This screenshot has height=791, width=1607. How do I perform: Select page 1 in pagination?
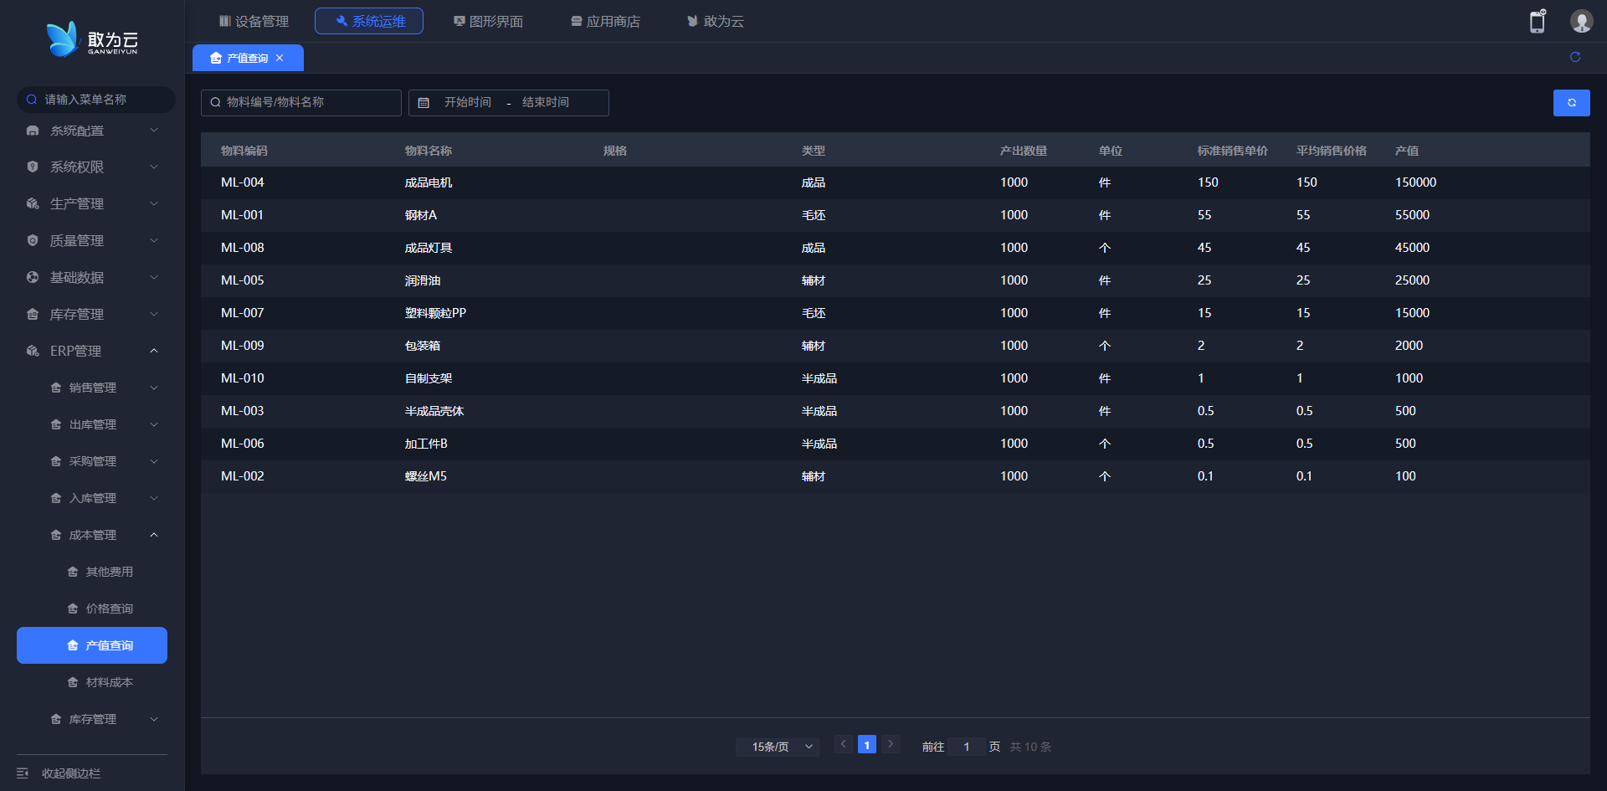point(867,744)
